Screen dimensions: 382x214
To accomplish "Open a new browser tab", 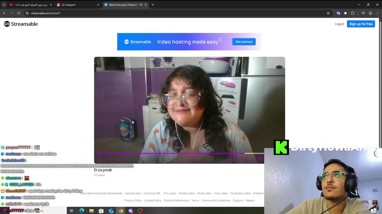I will (153, 5).
